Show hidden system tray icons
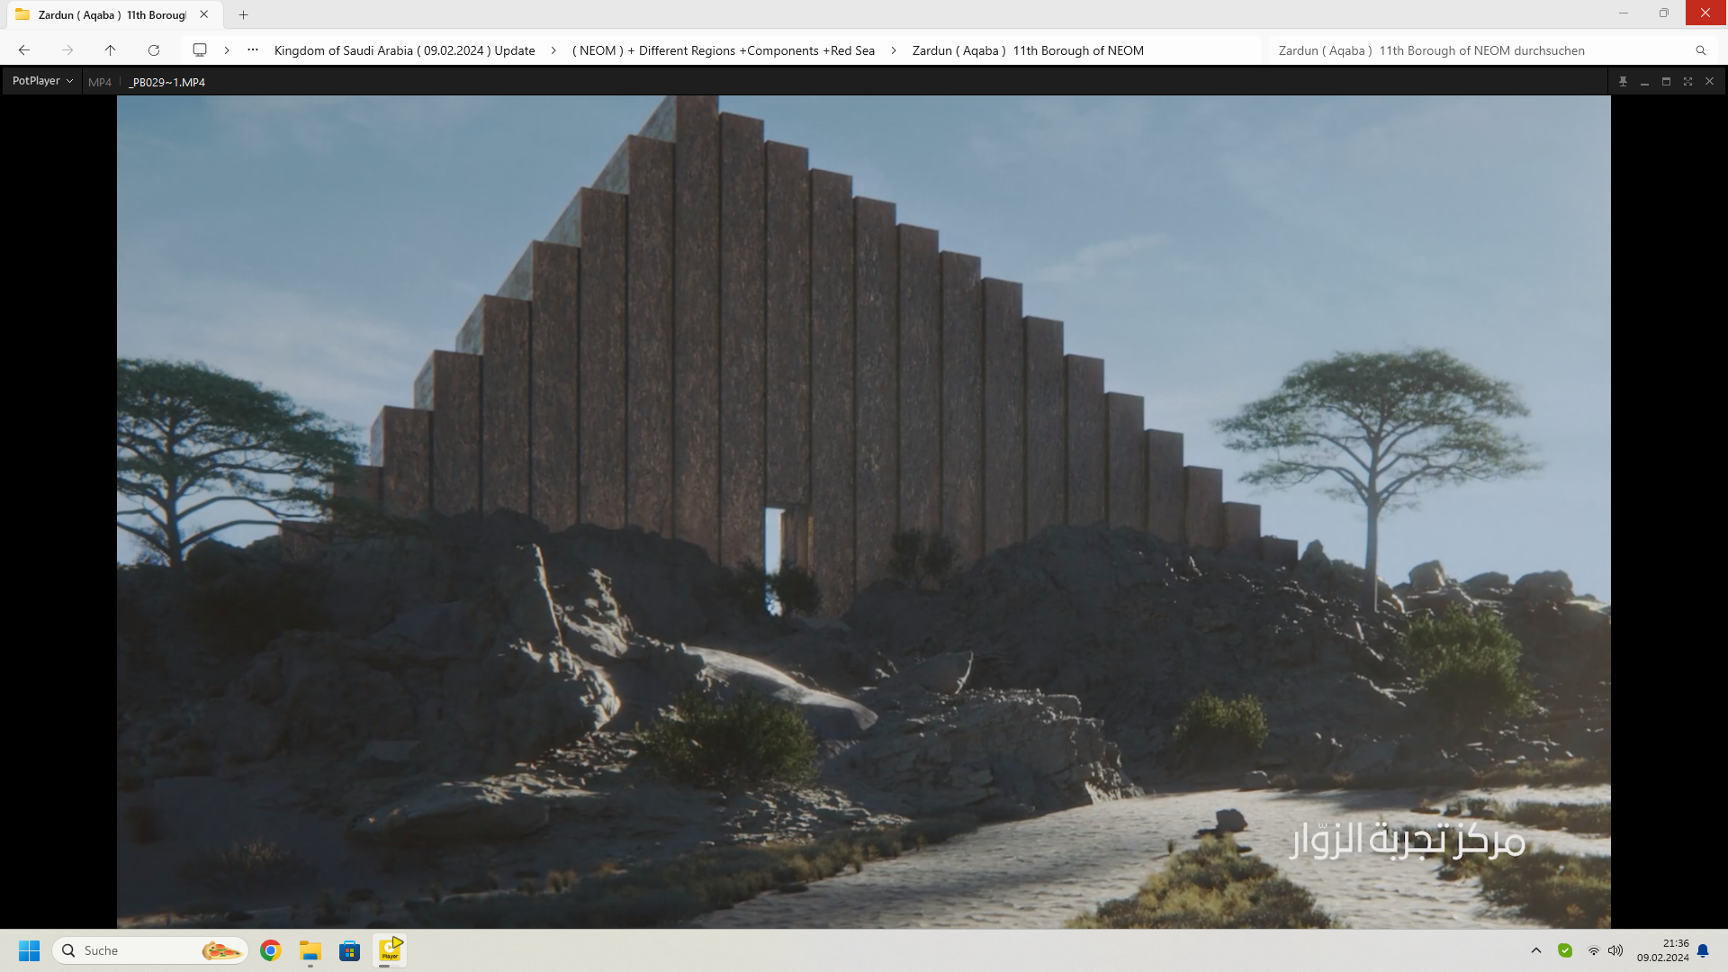 point(1536,950)
